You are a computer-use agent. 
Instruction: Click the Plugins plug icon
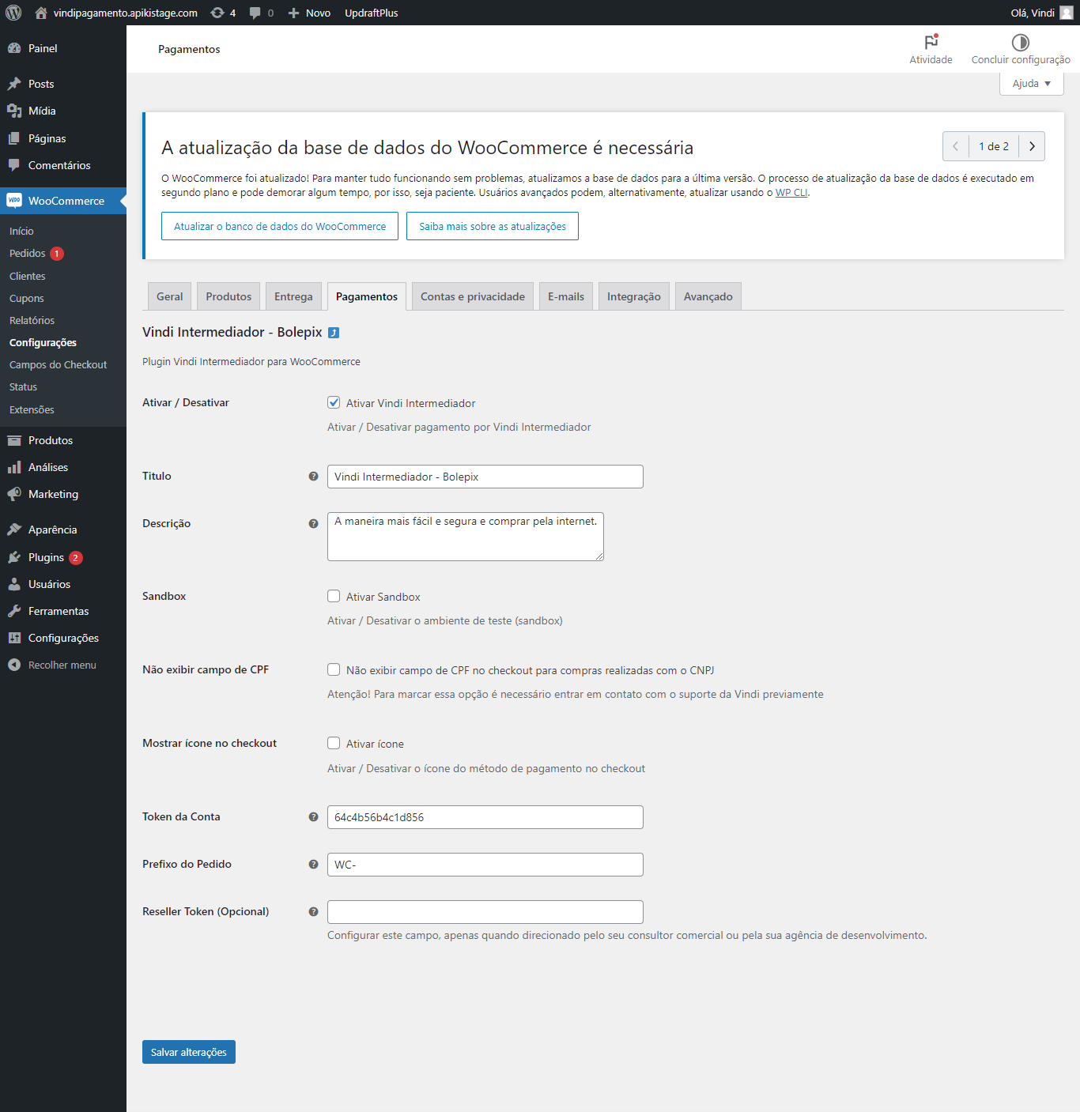click(14, 557)
